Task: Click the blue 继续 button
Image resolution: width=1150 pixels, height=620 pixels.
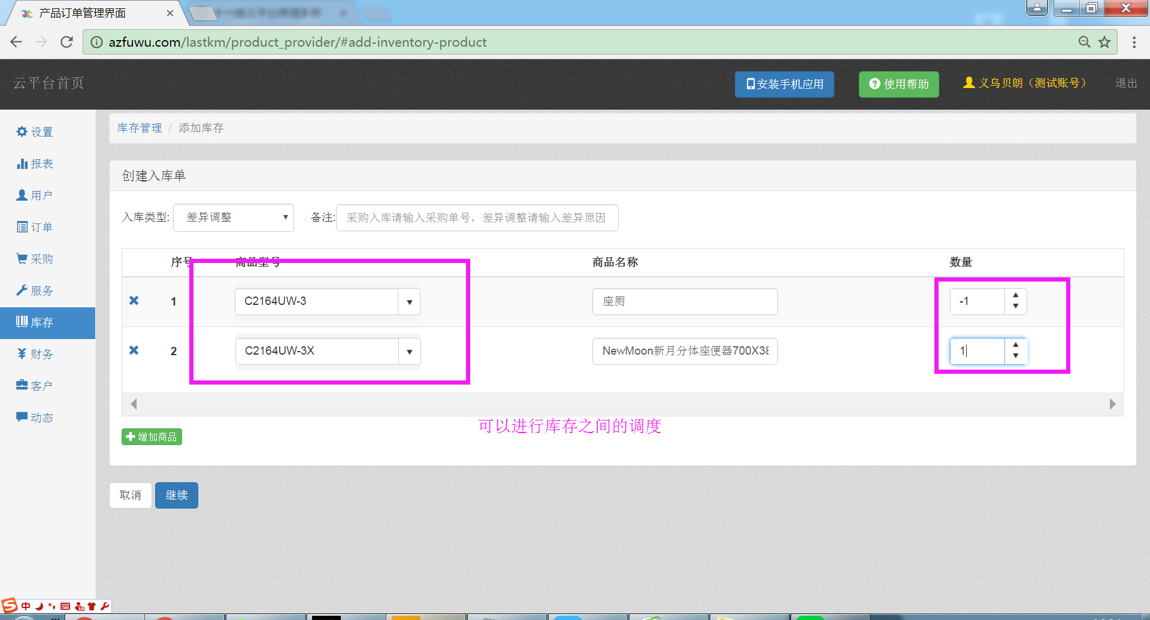Action: tap(177, 495)
